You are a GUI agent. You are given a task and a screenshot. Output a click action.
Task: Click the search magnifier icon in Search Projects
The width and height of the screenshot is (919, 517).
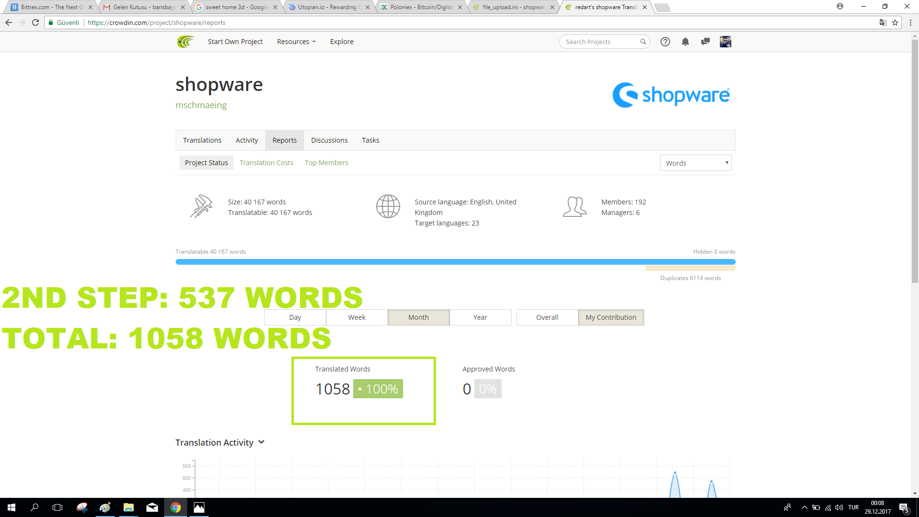point(643,42)
